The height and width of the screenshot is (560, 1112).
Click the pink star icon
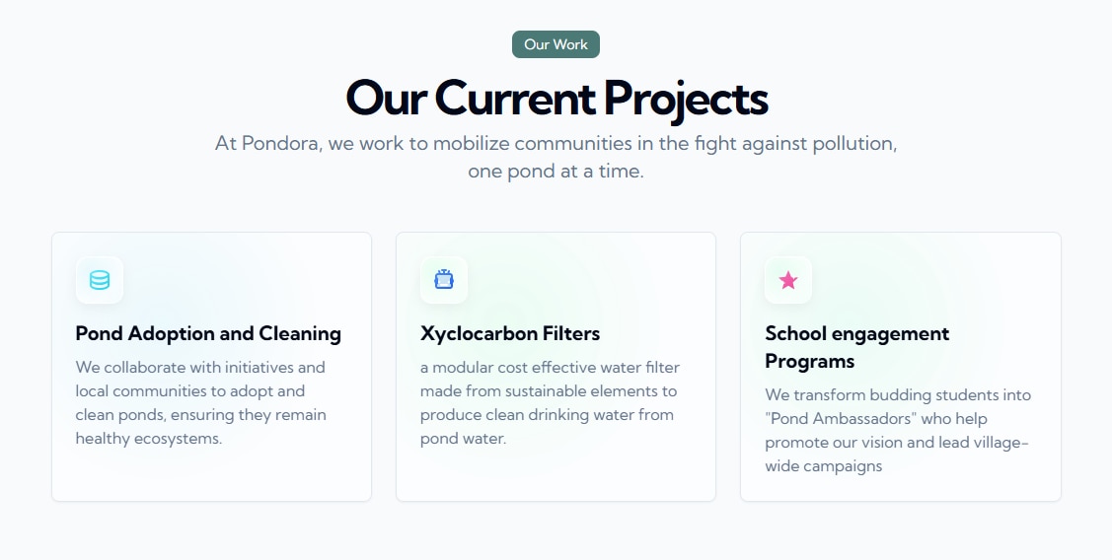point(788,280)
